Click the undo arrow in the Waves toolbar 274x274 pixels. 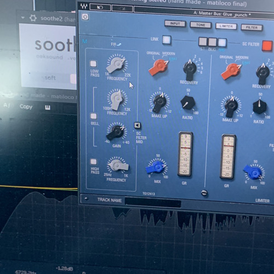100,8
